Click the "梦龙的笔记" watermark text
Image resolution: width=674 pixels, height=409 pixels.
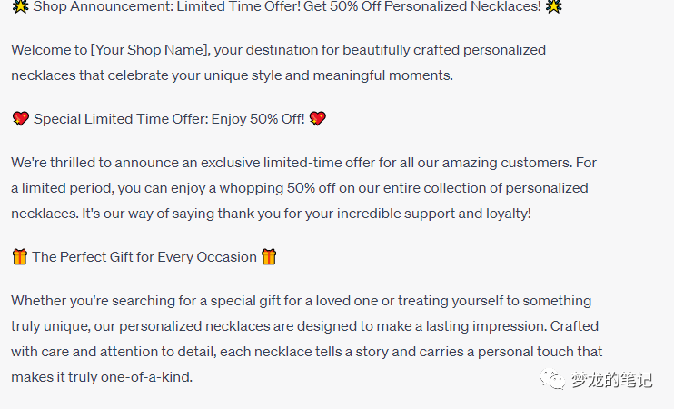611,380
